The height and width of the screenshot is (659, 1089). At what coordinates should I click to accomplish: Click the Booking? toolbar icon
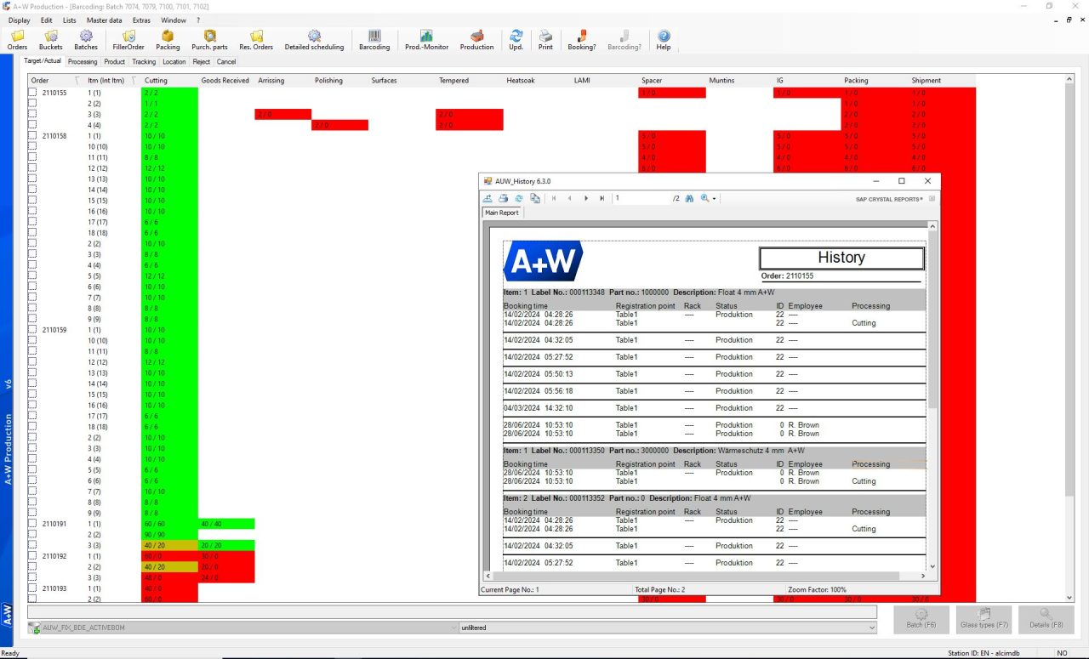582,40
